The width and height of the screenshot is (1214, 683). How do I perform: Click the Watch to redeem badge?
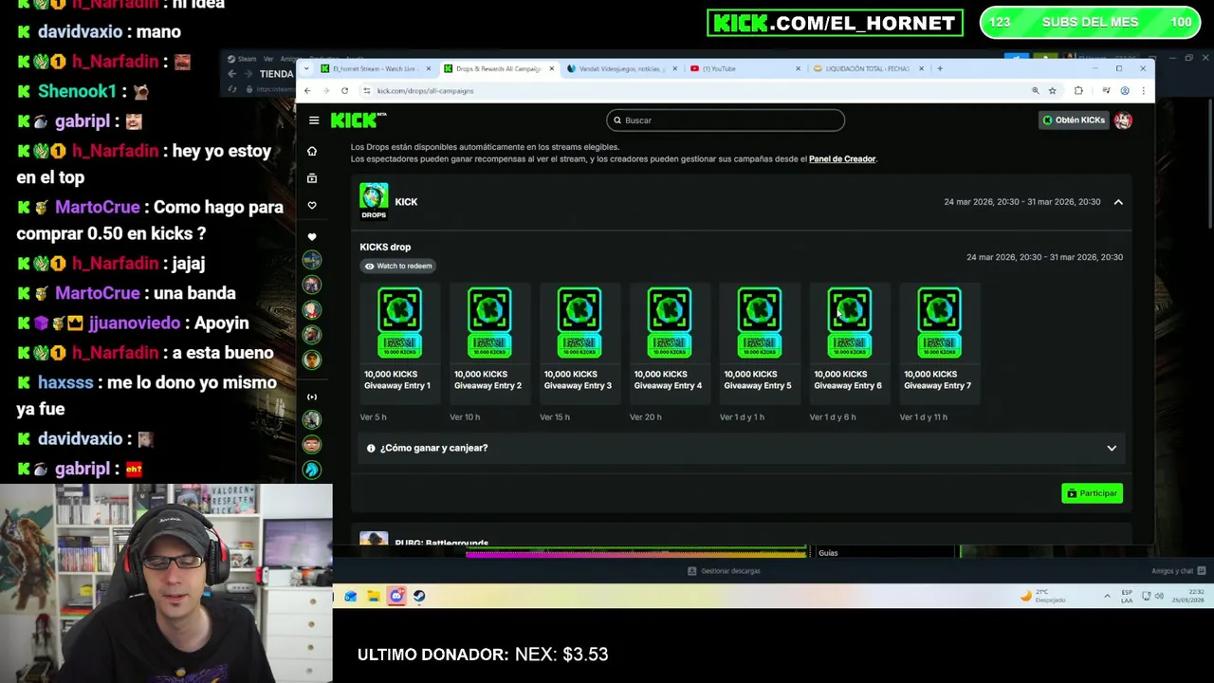click(397, 267)
